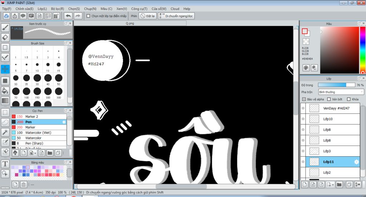
Task: Select the Lớp10 layer thumbnail
Action: [314, 119]
